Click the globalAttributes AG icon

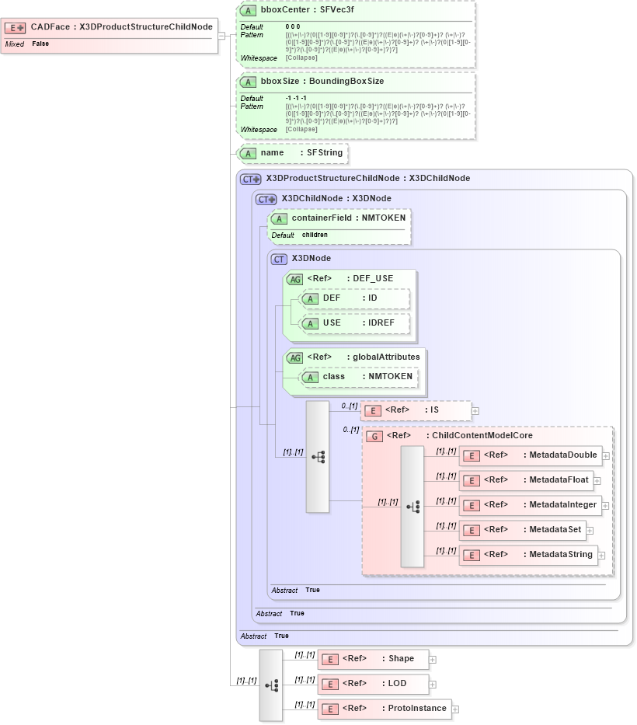click(x=295, y=358)
